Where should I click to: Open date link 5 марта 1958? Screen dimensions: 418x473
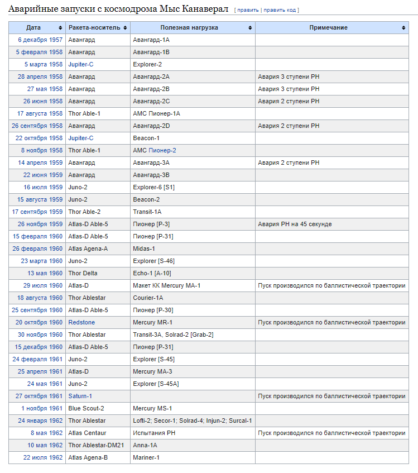click(44, 65)
